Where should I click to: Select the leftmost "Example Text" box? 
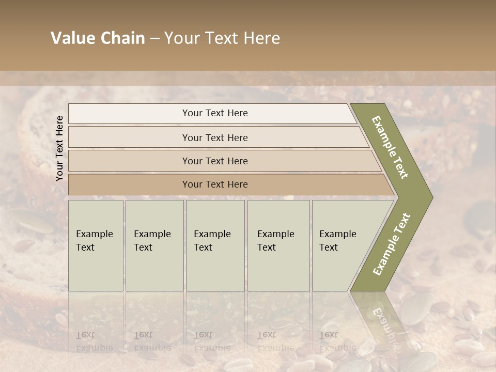96,245
